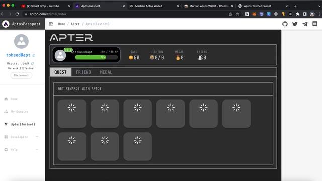Open the Discord chat icon
This screenshot has height=181, width=322.
click(x=315, y=24)
